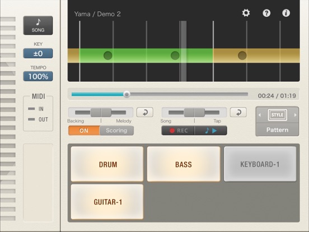The height and width of the screenshot is (232, 309).
Task: Select next style with right arrow
Action: tap(295, 115)
